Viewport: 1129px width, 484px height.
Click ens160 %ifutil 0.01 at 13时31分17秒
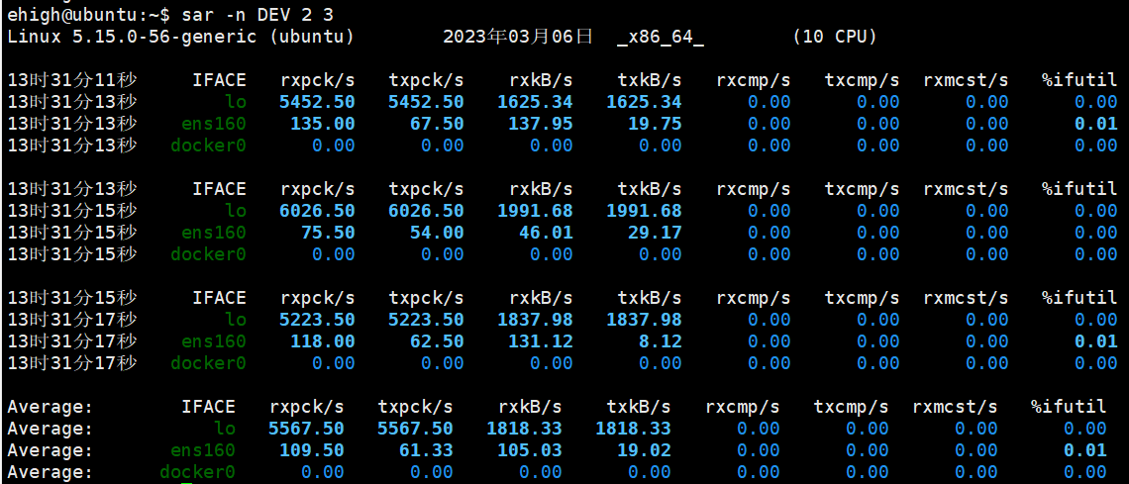[x=1096, y=341]
